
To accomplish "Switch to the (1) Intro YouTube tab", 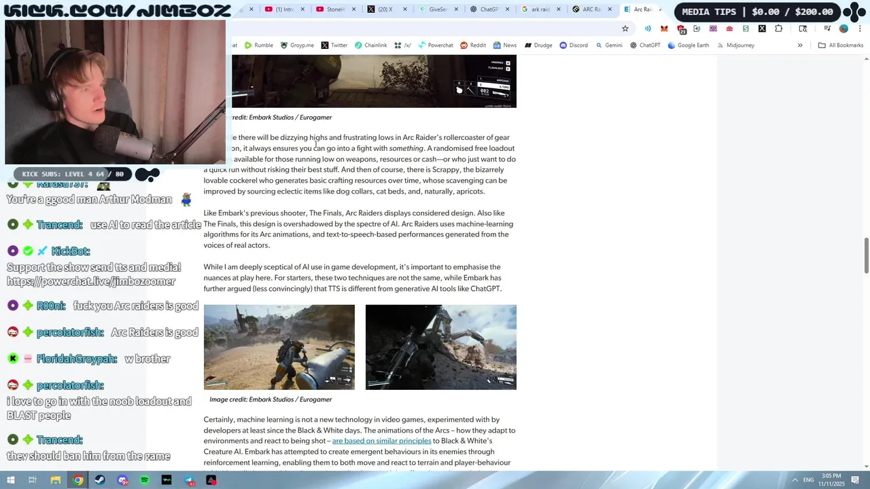I will [x=284, y=10].
